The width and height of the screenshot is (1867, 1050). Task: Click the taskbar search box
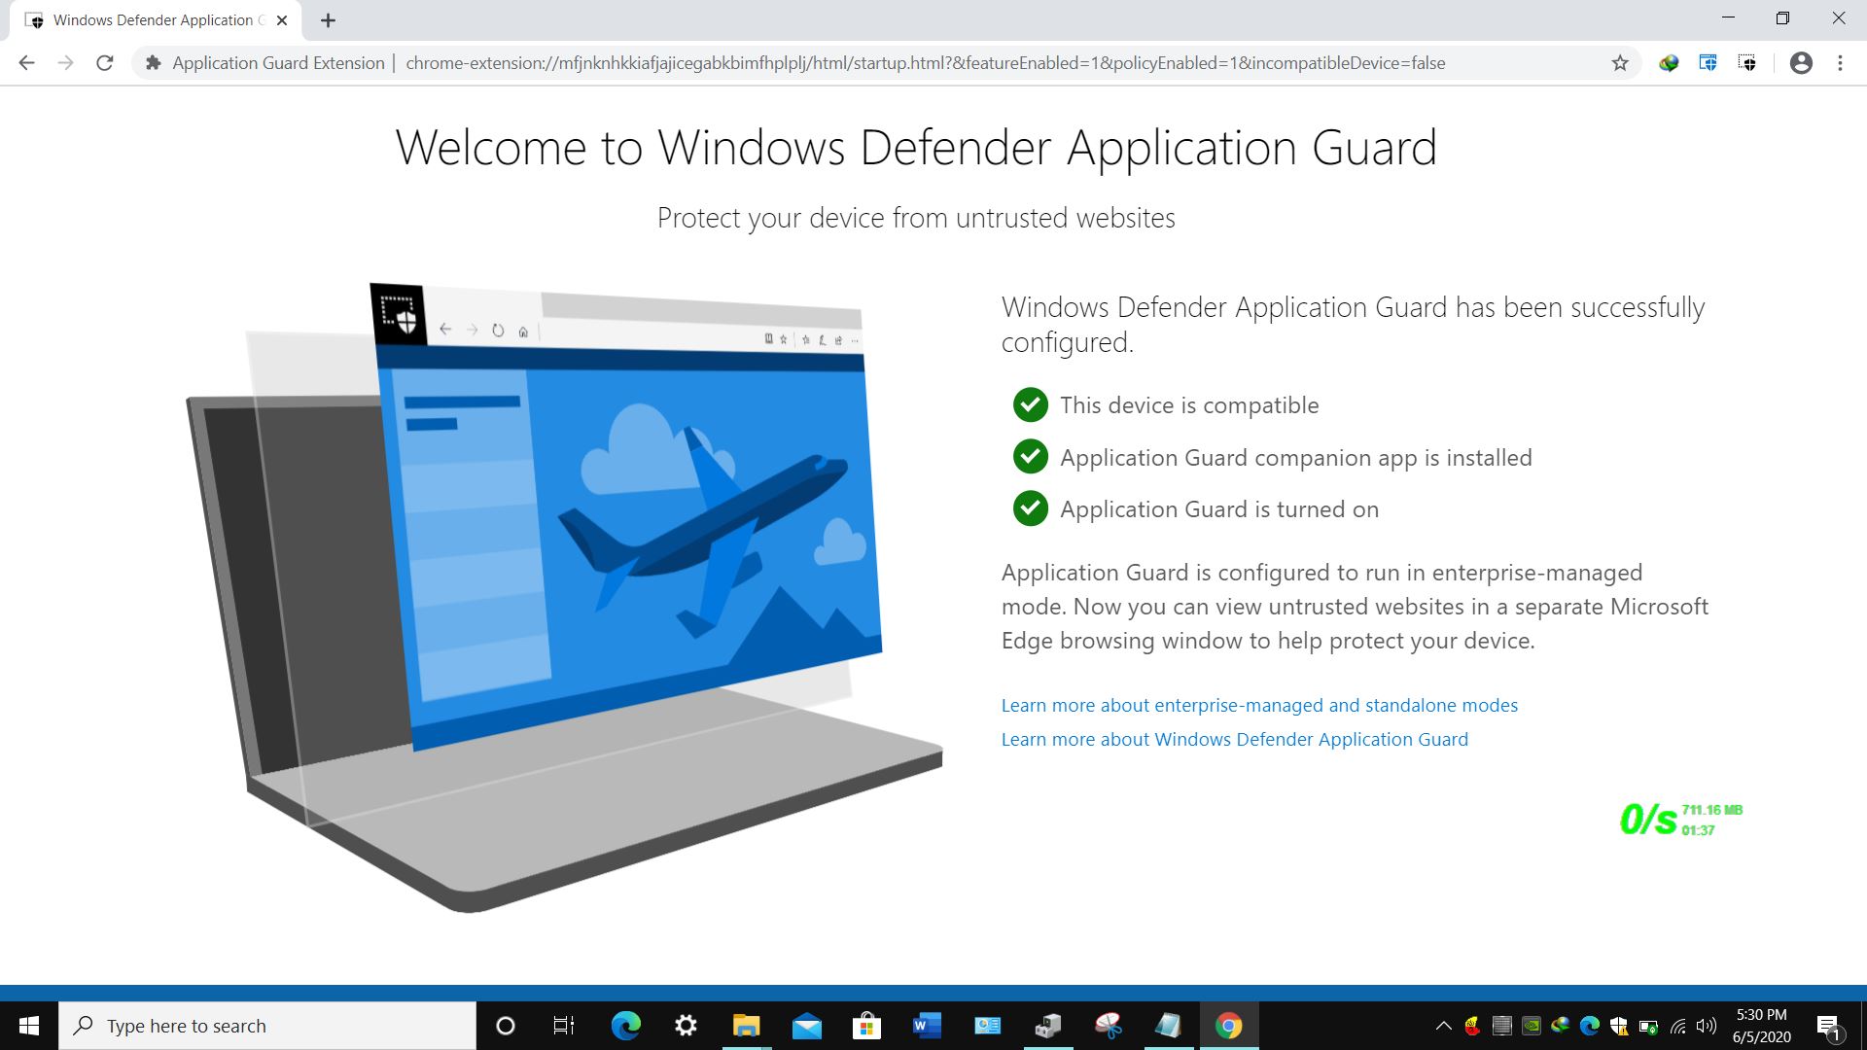coord(267,1026)
